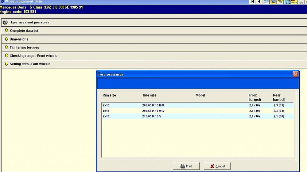Click the grey icon right of the red car
The image size is (307, 172).
pyautogui.click(x=301, y=2)
